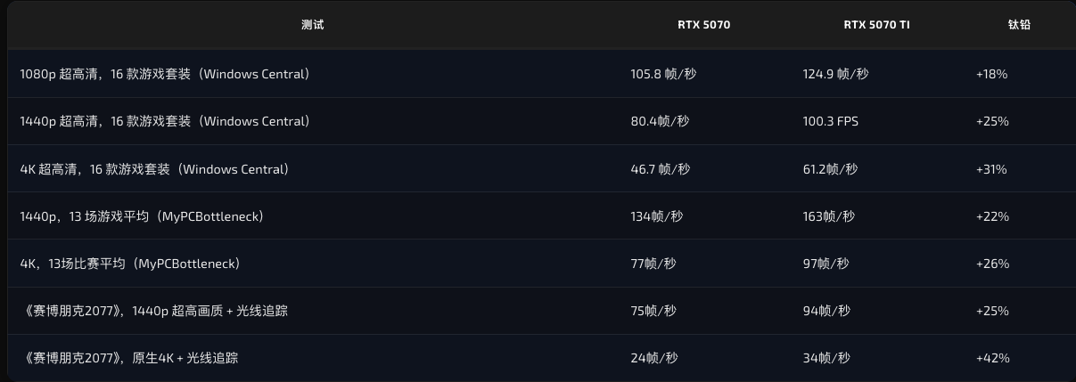The height and width of the screenshot is (382, 1076).
Task: Click the +42% value
Action: (x=992, y=358)
